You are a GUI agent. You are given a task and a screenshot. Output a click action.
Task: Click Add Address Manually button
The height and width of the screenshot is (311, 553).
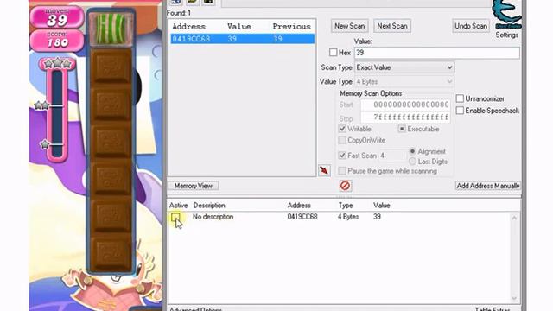(487, 186)
